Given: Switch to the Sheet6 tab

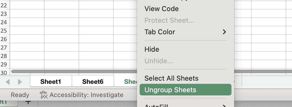Looking at the screenshot, I should pyautogui.click(x=93, y=82).
